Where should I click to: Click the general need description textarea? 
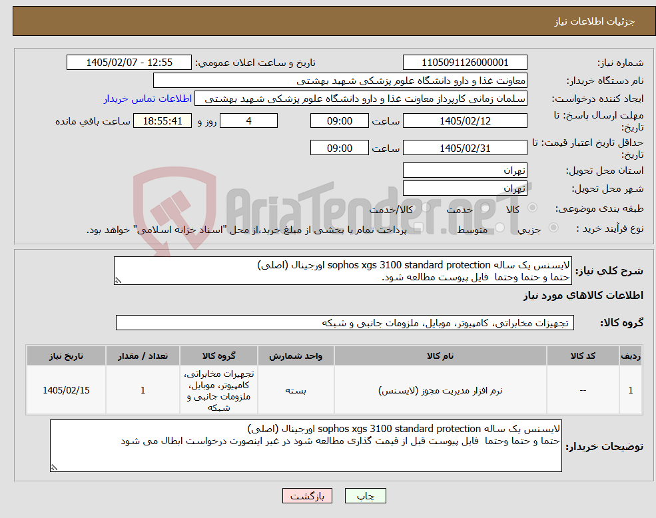342,271
